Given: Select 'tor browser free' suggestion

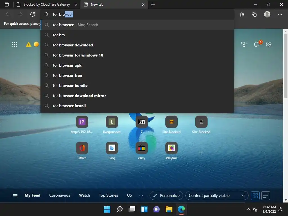Looking at the screenshot, I should (x=137, y=75).
